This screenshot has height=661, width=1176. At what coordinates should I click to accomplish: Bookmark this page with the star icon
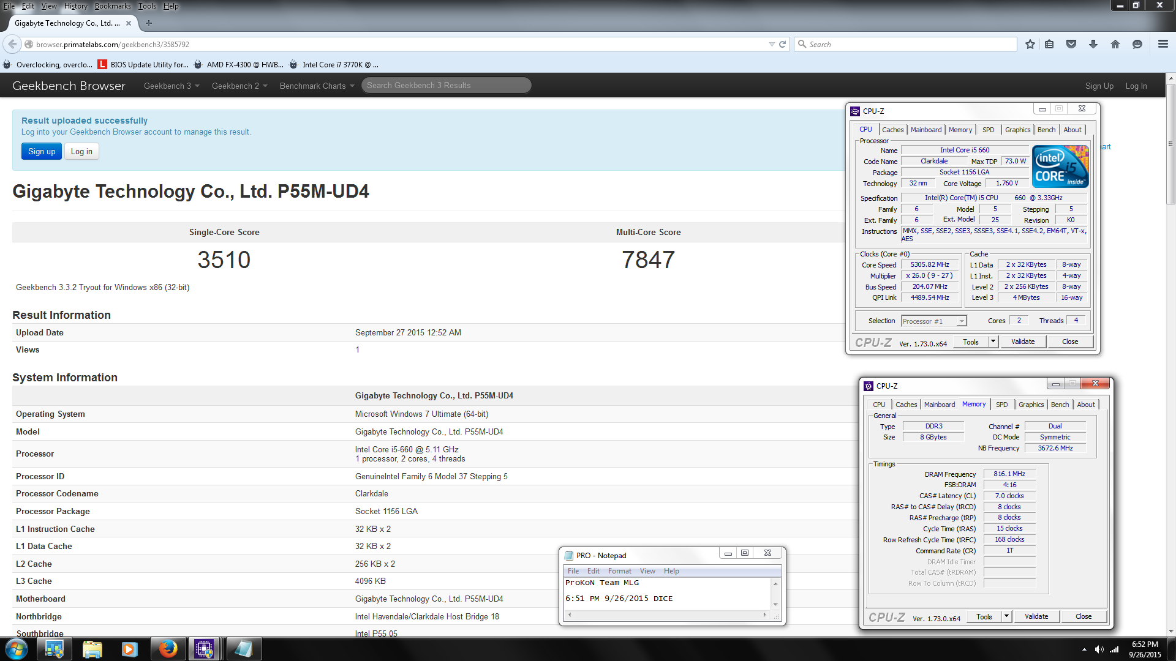[1030, 44]
